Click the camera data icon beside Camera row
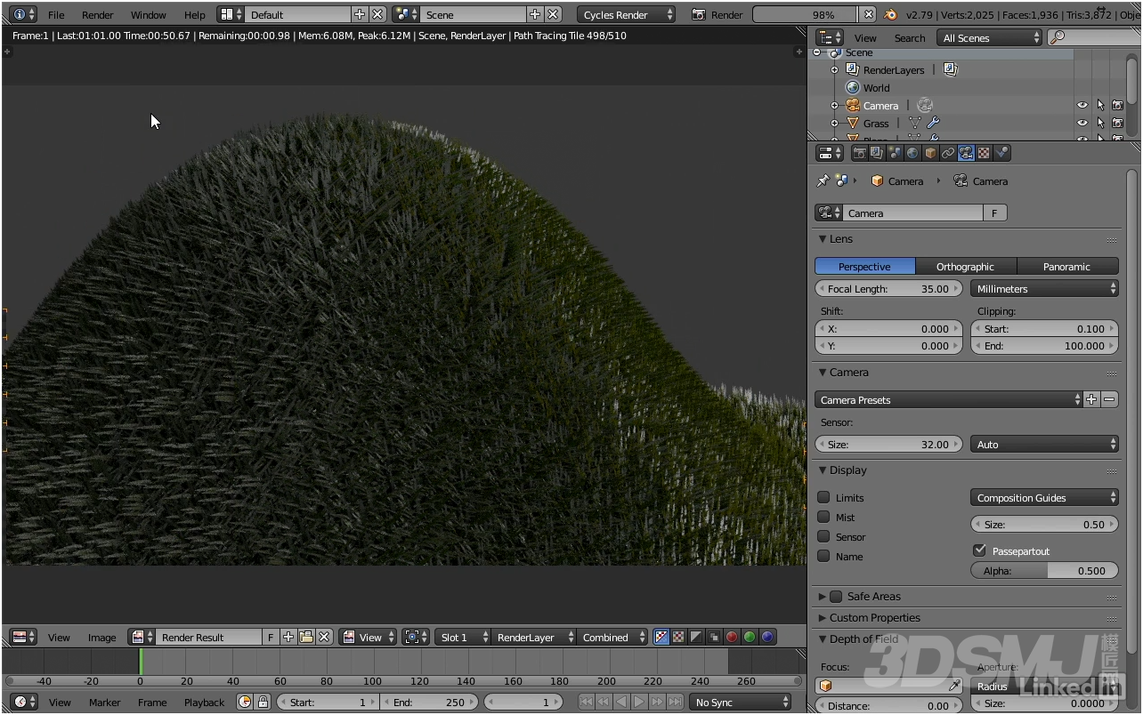1143x715 pixels. click(925, 105)
